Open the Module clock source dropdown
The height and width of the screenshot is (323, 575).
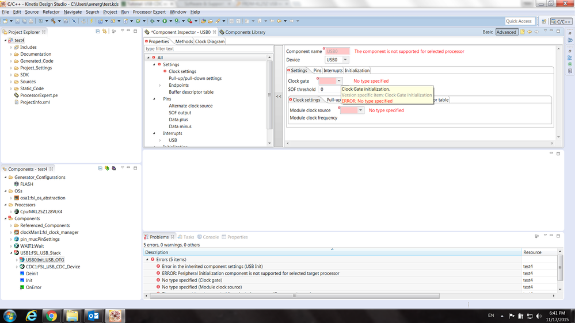360,110
